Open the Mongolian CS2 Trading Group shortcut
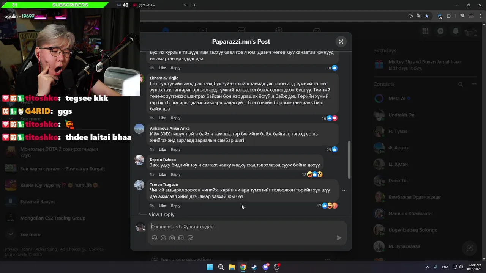The image size is (486, 273). 53,218
